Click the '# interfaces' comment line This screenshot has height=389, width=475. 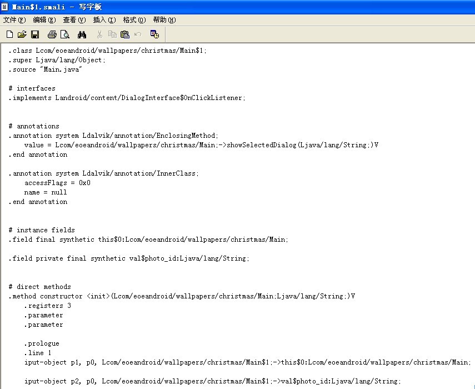32,88
